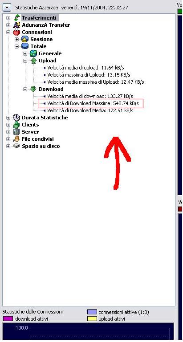Viewport: 183px width, 342px height.
Task: Click the purple download attivi swatch
Action: pyautogui.click(x=8, y=319)
